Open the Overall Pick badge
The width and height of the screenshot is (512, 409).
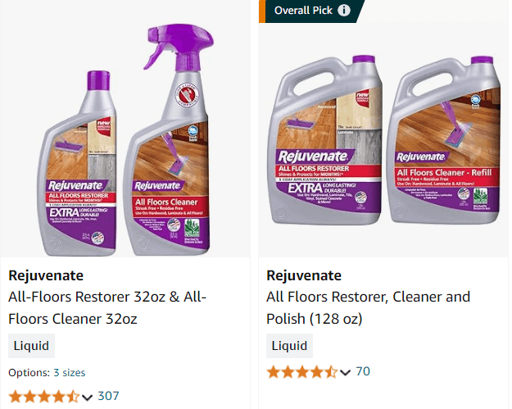pyautogui.click(x=305, y=11)
